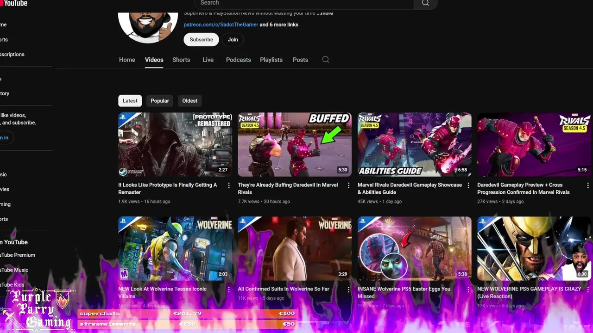This screenshot has height=333, width=593.
Task: Click the Sign in button in sidebar
Action: point(6,137)
